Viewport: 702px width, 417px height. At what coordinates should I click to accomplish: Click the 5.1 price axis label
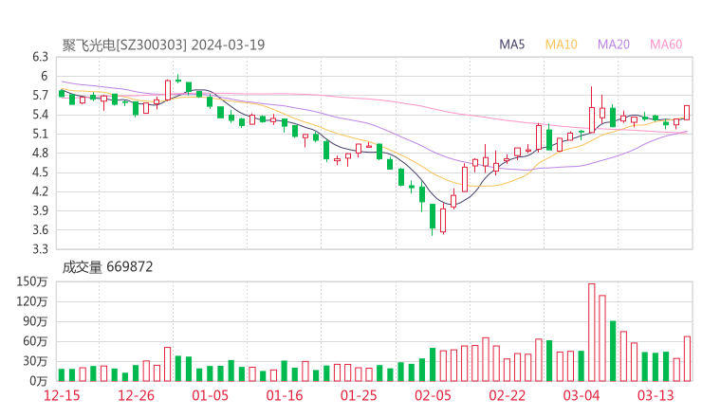pyautogui.click(x=40, y=134)
